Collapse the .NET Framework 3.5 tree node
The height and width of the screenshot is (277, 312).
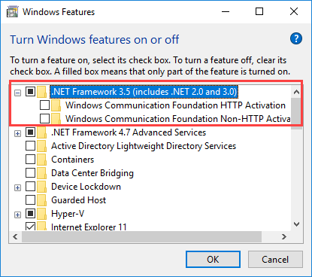[17, 93]
